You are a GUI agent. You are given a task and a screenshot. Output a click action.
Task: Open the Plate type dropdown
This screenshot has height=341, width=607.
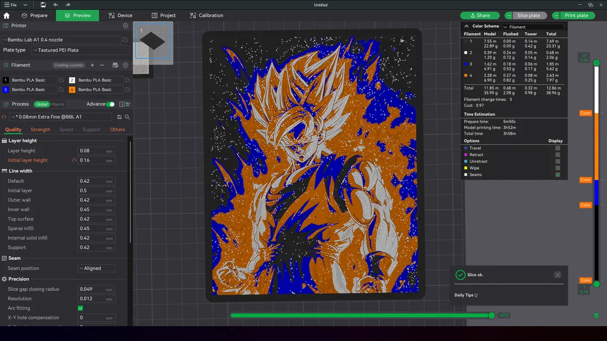pos(81,50)
